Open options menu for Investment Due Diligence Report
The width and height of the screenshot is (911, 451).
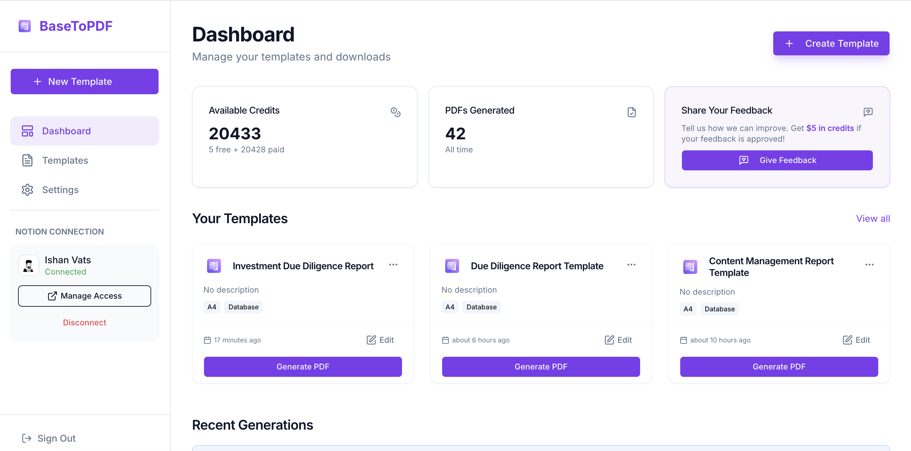pos(393,265)
